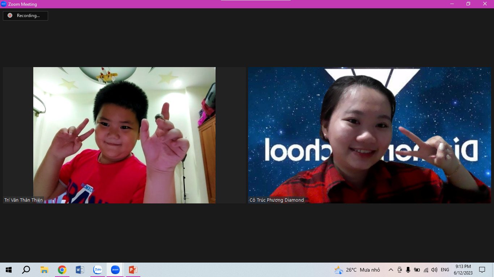Switch the ENG input language

click(x=445, y=270)
